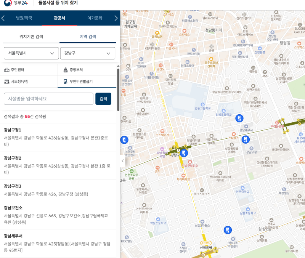Viewport: 305px width, 258px height.
Task: Click the 강남구보건소 map icon
Action: [190, 162]
